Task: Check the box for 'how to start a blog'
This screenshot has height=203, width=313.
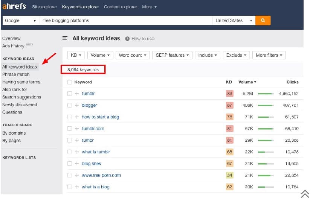Action: 69,117
